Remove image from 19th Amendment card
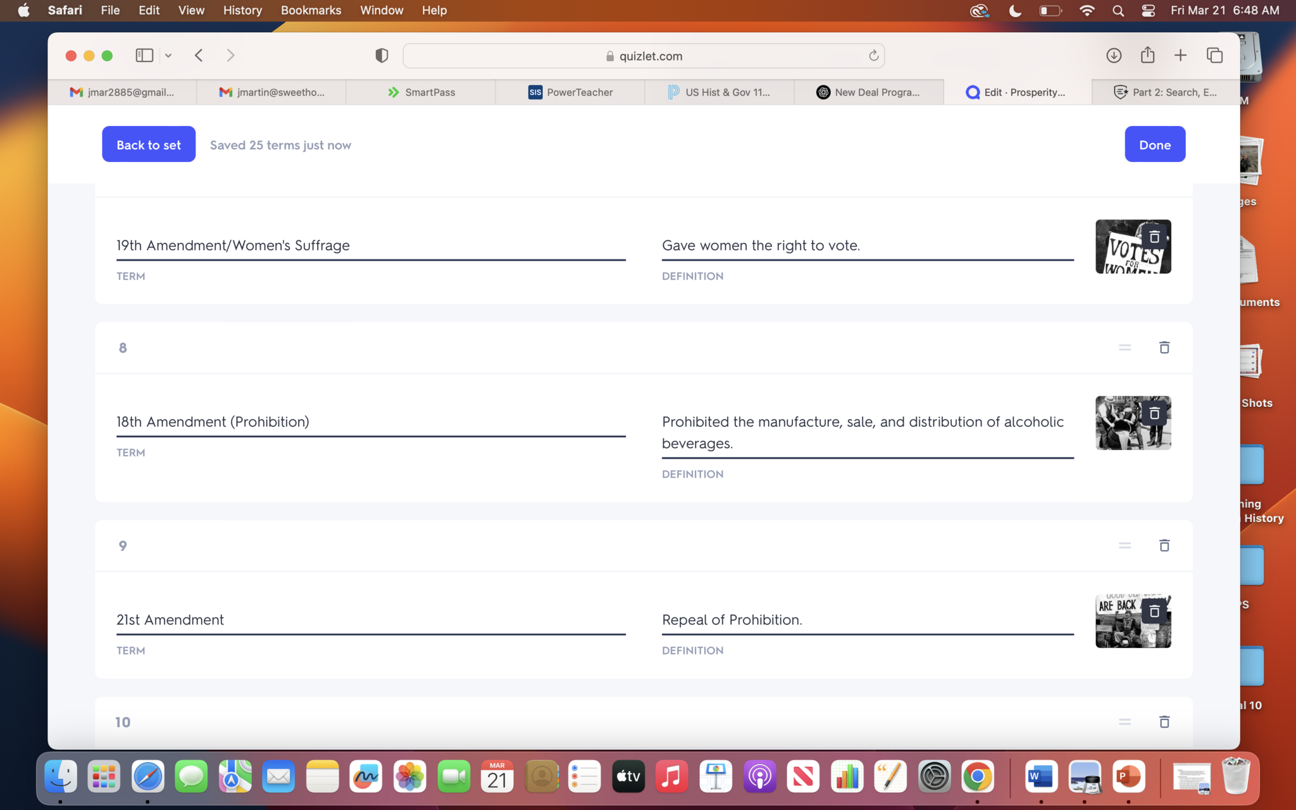1296x810 pixels. point(1154,237)
